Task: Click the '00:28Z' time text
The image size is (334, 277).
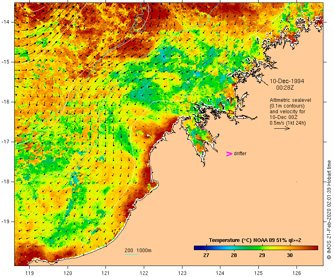Action: pyautogui.click(x=285, y=88)
